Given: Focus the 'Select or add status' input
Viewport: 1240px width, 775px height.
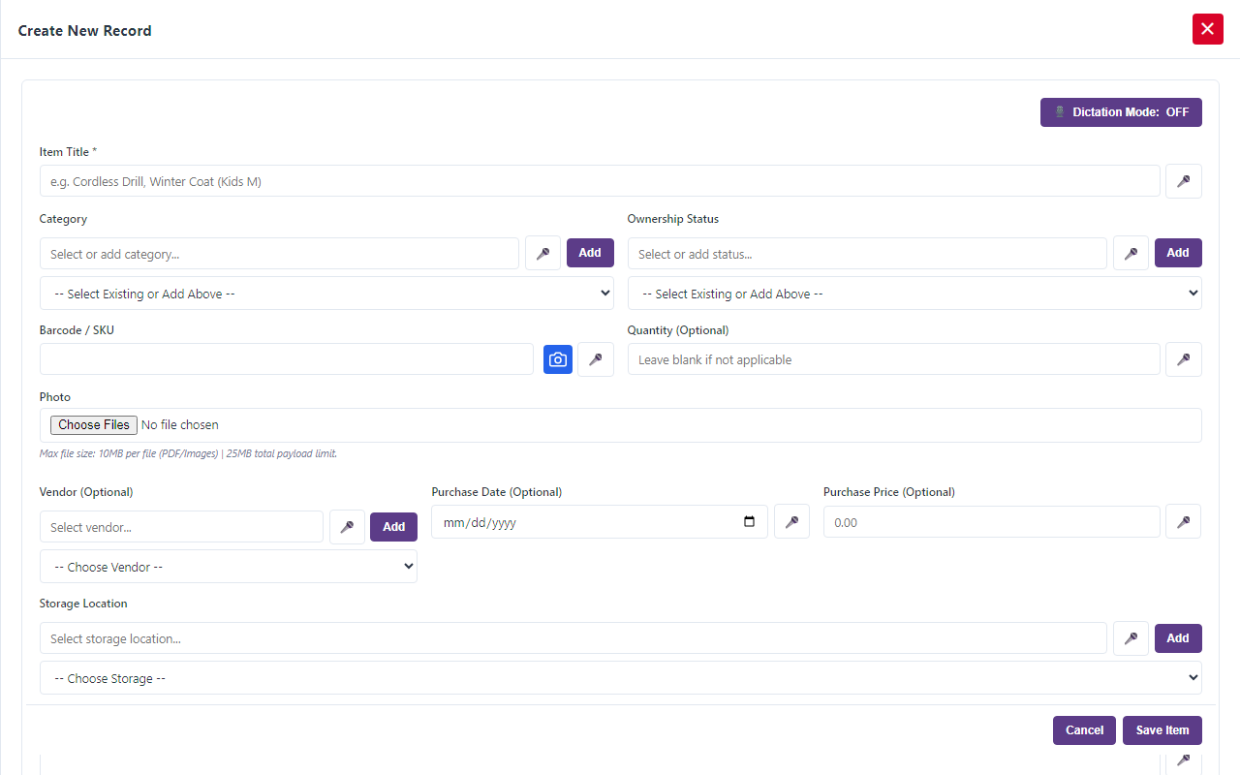Looking at the screenshot, I should (x=867, y=254).
